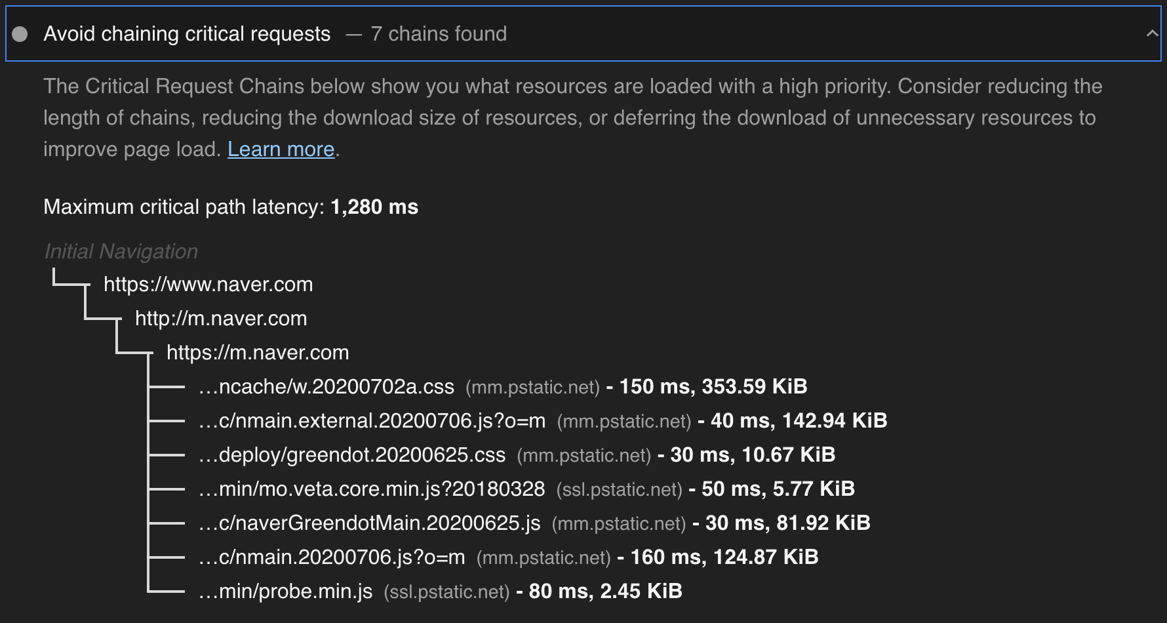Click the 'Avoid chaining critical requests' header
Image resolution: width=1167 pixels, height=623 pixels.
pyautogui.click(x=187, y=34)
